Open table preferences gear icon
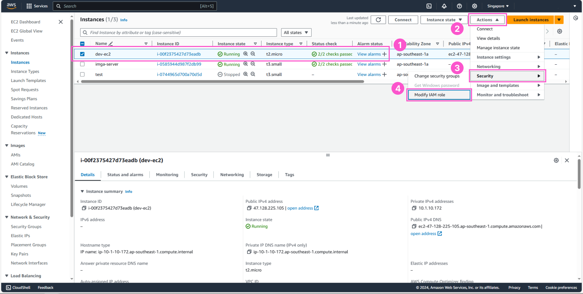The image size is (583, 294). click(x=560, y=31)
